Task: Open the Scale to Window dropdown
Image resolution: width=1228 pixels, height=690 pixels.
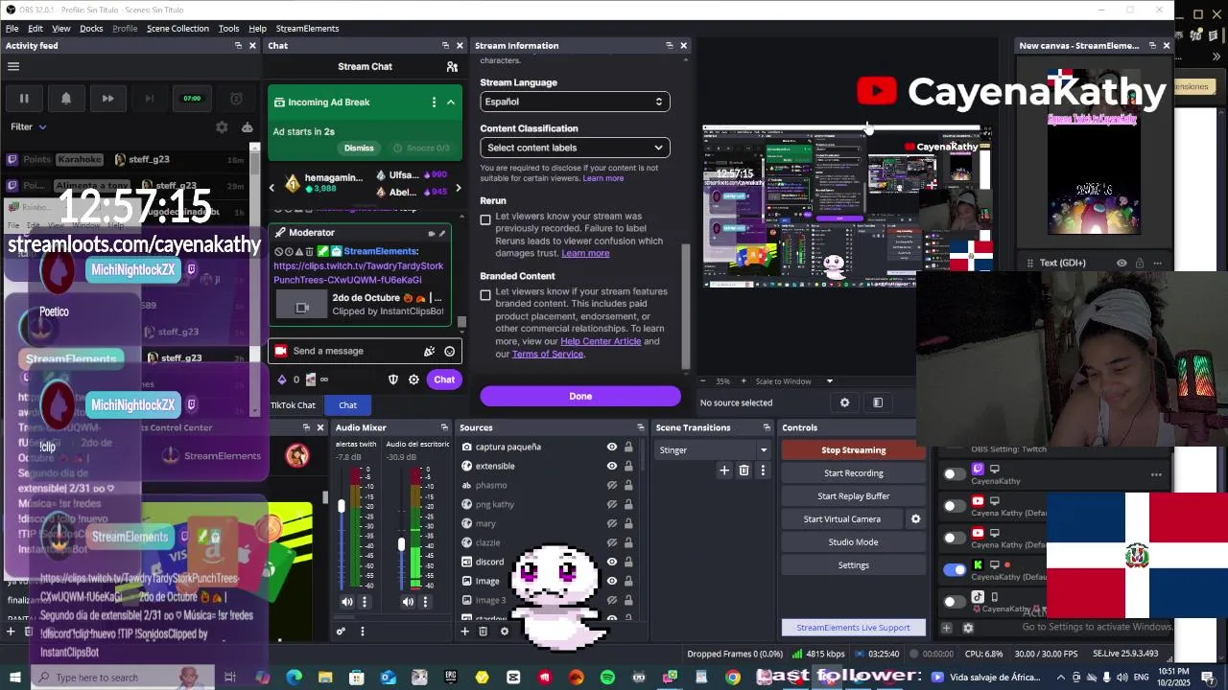Action: tap(794, 381)
